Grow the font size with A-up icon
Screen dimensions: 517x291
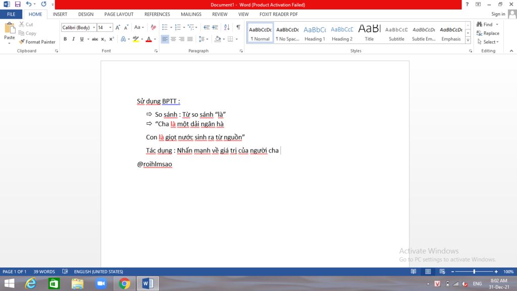(118, 27)
